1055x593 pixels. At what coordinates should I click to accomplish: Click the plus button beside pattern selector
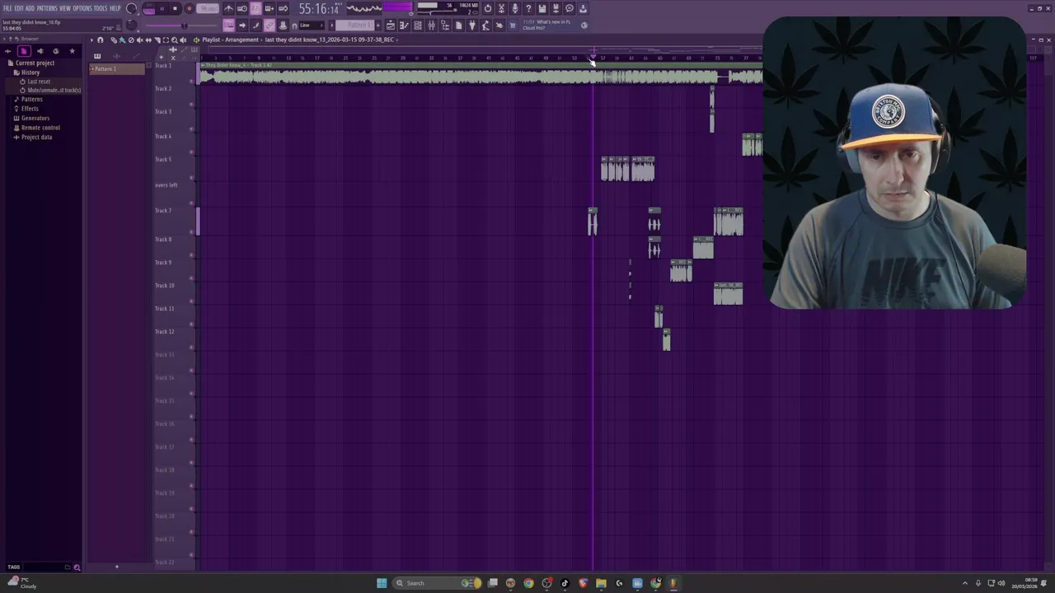378,26
